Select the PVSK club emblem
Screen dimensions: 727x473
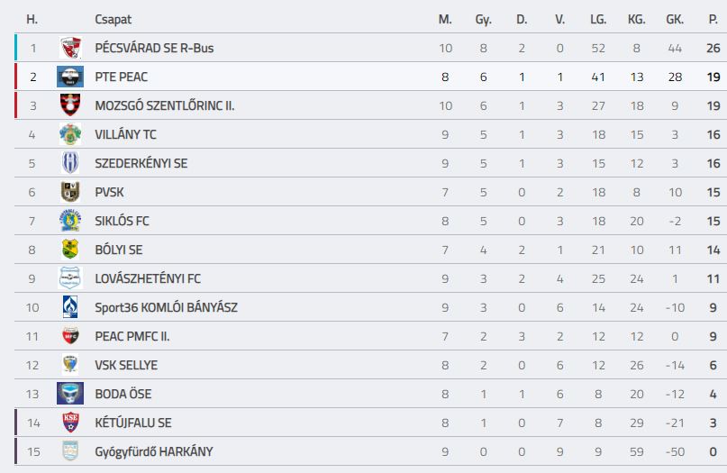pyautogui.click(x=70, y=192)
